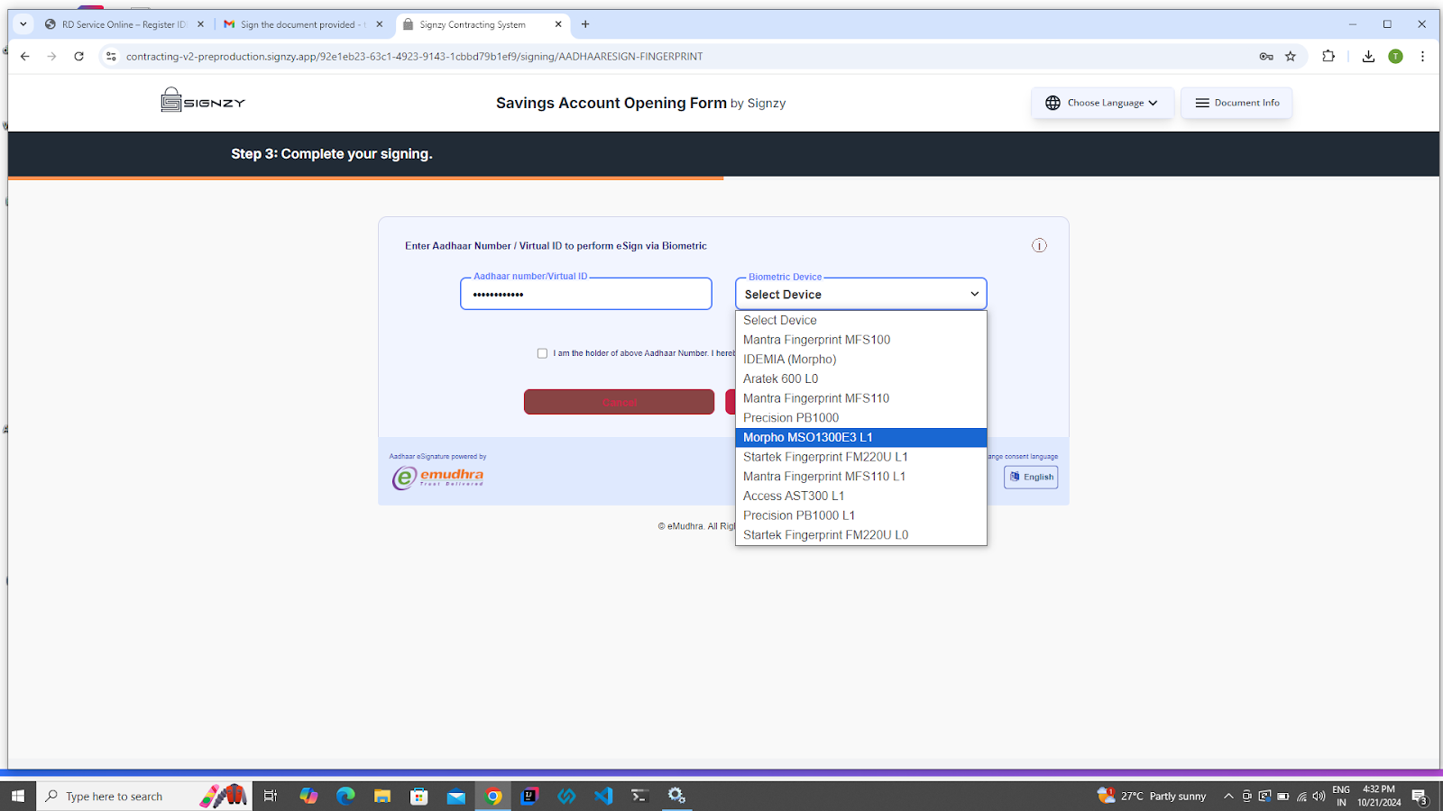Image resolution: width=1443 pixels, height=811 pixels.
Task: Open the Settings gear app in the taskbar
Action: coord(676,796)
